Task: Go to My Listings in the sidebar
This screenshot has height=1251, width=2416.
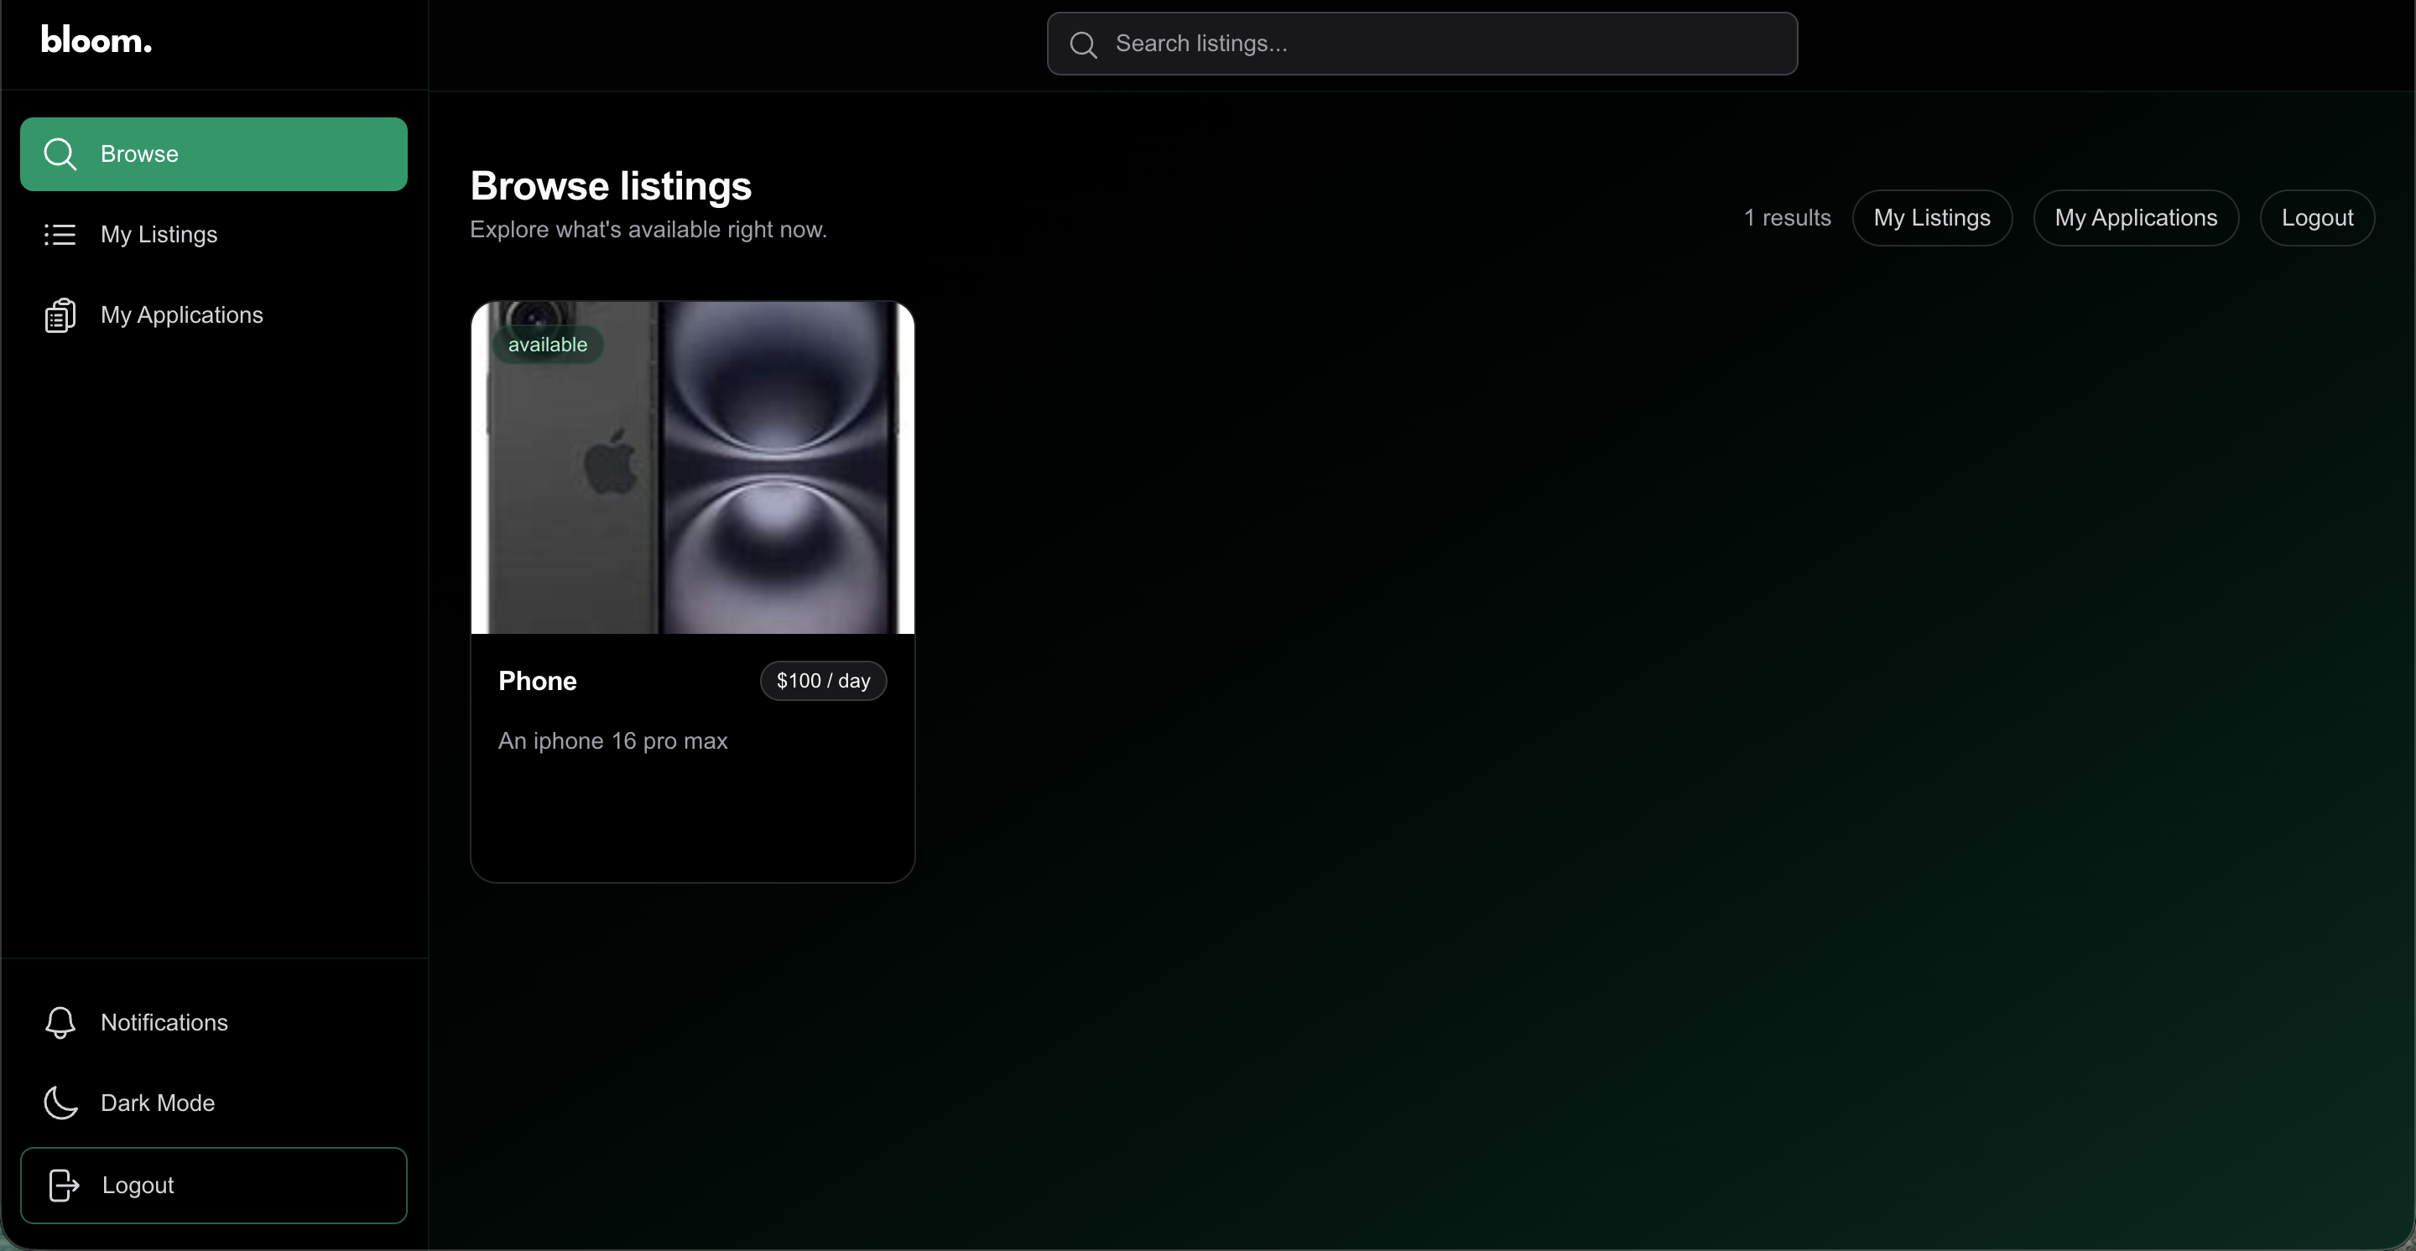Action: click(x=159, y=234)
